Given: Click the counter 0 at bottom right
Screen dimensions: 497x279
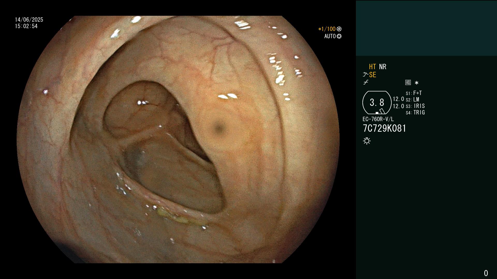Looking at the screenshot, I should pyautogui.click(x=486, y=273).
